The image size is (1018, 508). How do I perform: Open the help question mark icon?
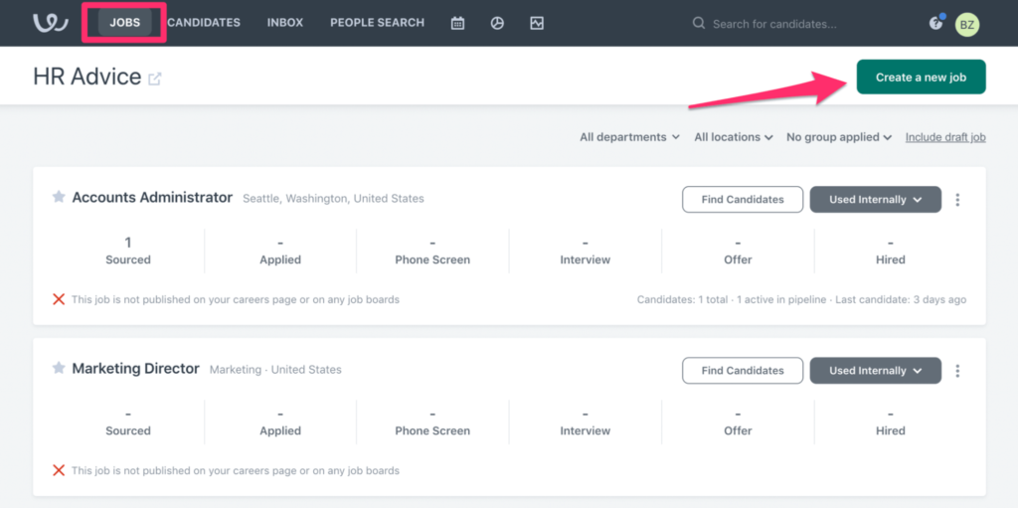(x=935, y=24)
